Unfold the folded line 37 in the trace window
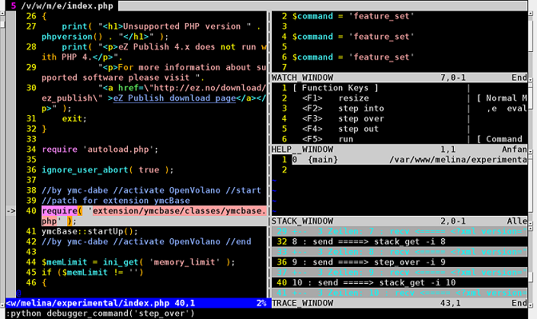537x319 pixels. (x=400, y=273)
